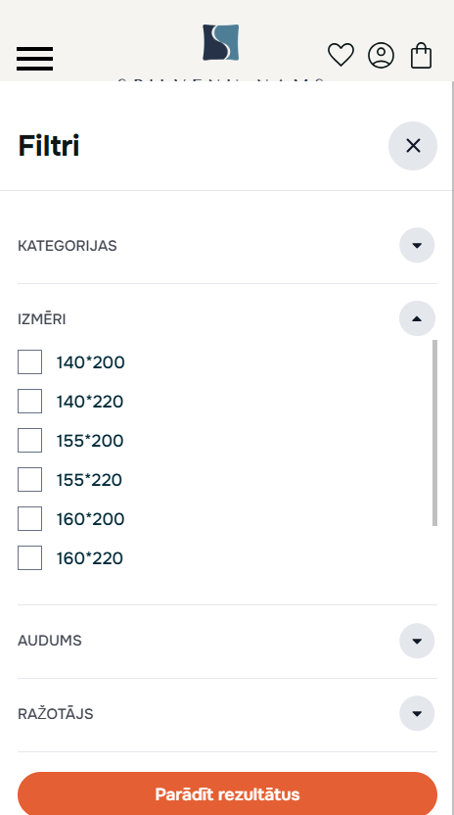This screenshot has height=815, width=454.
Task: Expand the Ražotājs filter section
Action: (417, 714)
